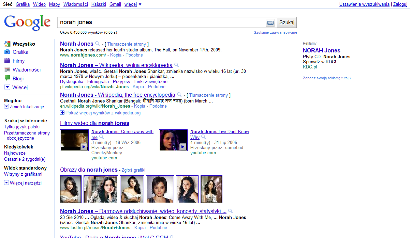410x238 pixels.
Task: Open Grafika in the top navigation bar
Action: click(x=23, y=4)
